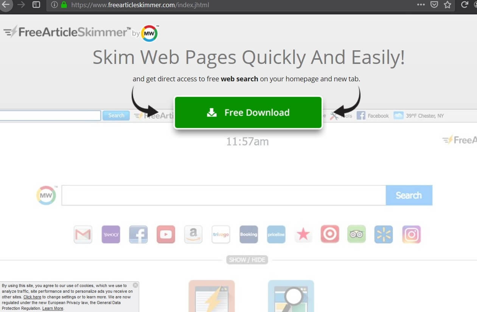Open the TripAdvisor owl shortcut icon
Image resolution: width=477 pixels, height=312 pixels.
356,234
